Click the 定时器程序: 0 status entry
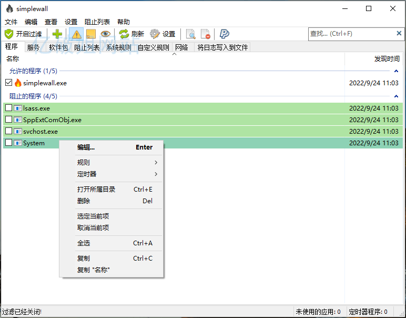406x318 pixels. (x=368, y=312)
